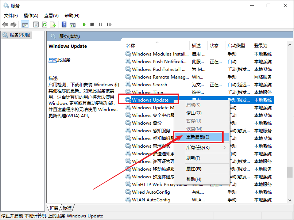The image size is (294, 220).
Task: Sort by the 名称 column header
Action: click(131, 46)
